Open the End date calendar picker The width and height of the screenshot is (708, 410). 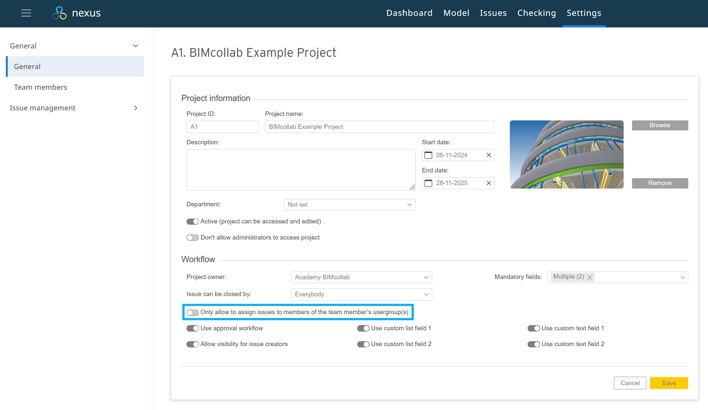pos(428,183)
